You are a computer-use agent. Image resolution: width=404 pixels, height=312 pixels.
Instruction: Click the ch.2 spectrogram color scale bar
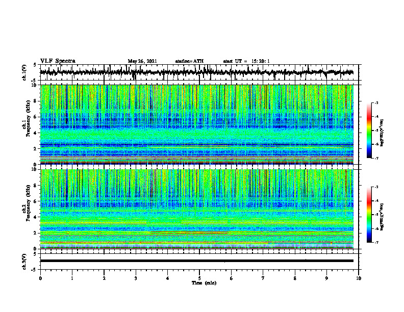pyautogui.click(x=369, y=215)
